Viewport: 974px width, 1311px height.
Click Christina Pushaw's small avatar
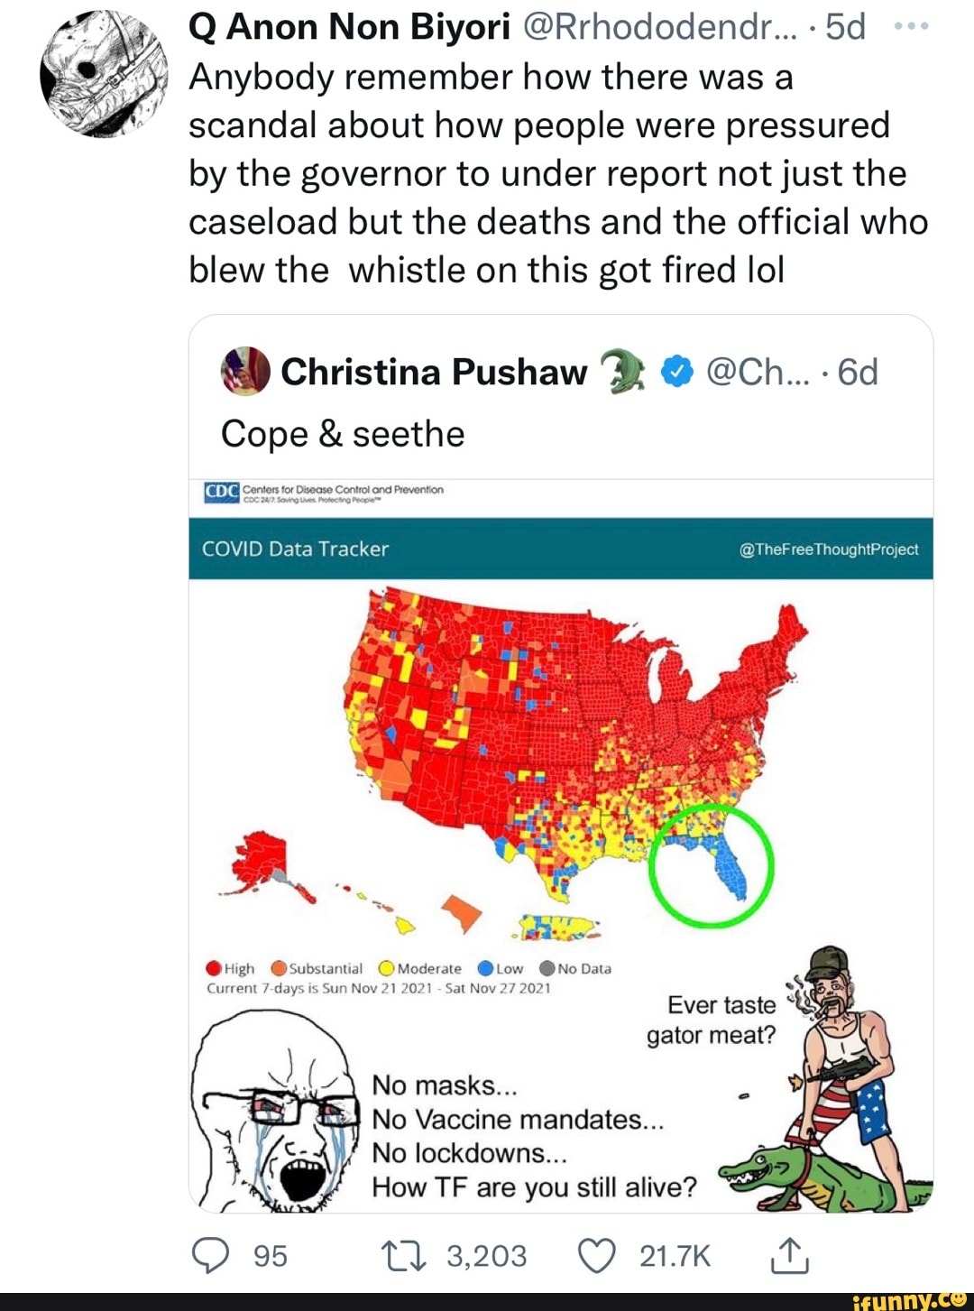(x=245, y=371)
